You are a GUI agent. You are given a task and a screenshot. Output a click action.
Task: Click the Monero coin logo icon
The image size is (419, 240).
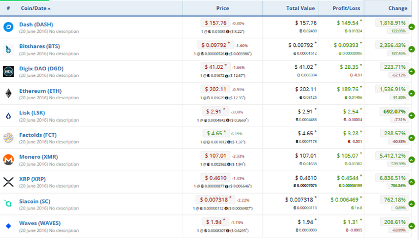8,160
